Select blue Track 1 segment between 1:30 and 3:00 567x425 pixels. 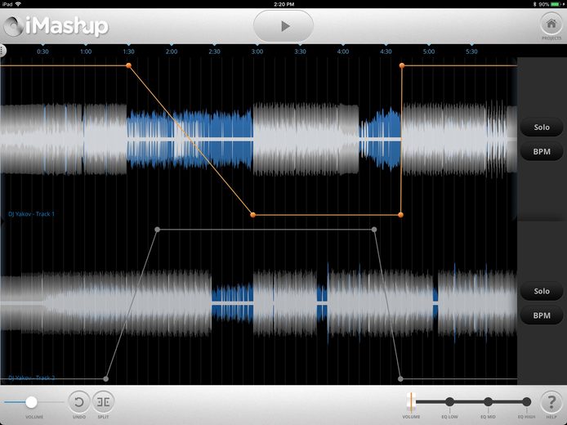(190, 139)
